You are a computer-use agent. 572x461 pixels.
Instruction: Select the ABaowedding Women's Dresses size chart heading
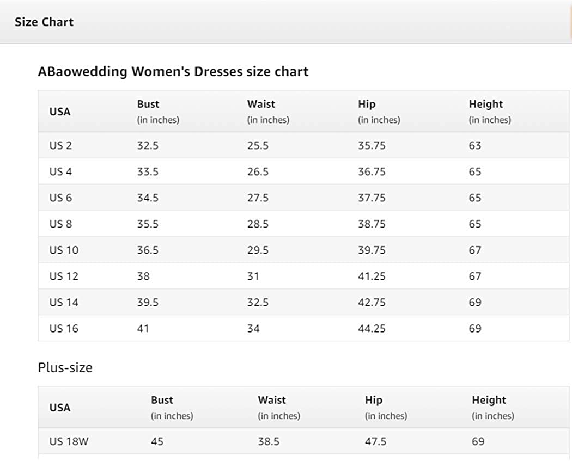[x=173, y=72]
